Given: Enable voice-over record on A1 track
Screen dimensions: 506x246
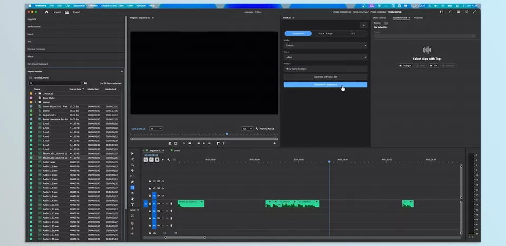Looking at the screenshot, I should coord(171,204).
